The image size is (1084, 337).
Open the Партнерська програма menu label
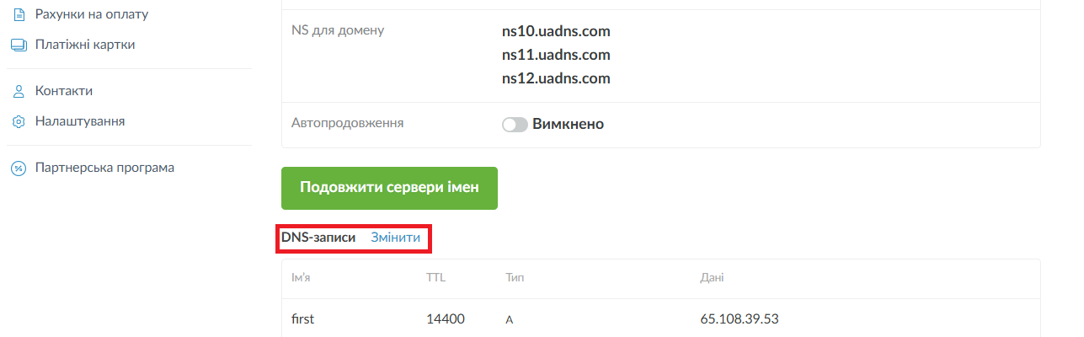pos(104,168)
